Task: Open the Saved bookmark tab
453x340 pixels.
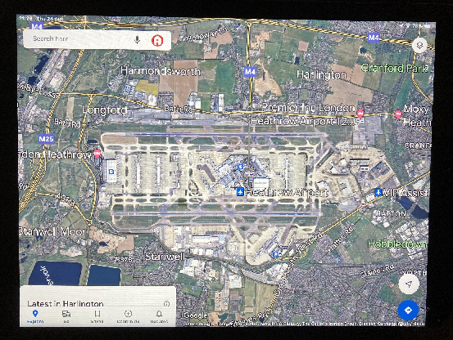Action: click(x=97, y=316)
